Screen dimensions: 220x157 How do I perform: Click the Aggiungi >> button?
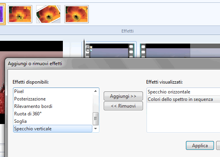(123, 96)
